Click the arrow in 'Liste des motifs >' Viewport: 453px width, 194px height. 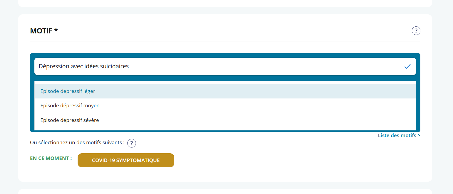click(419, 135)
